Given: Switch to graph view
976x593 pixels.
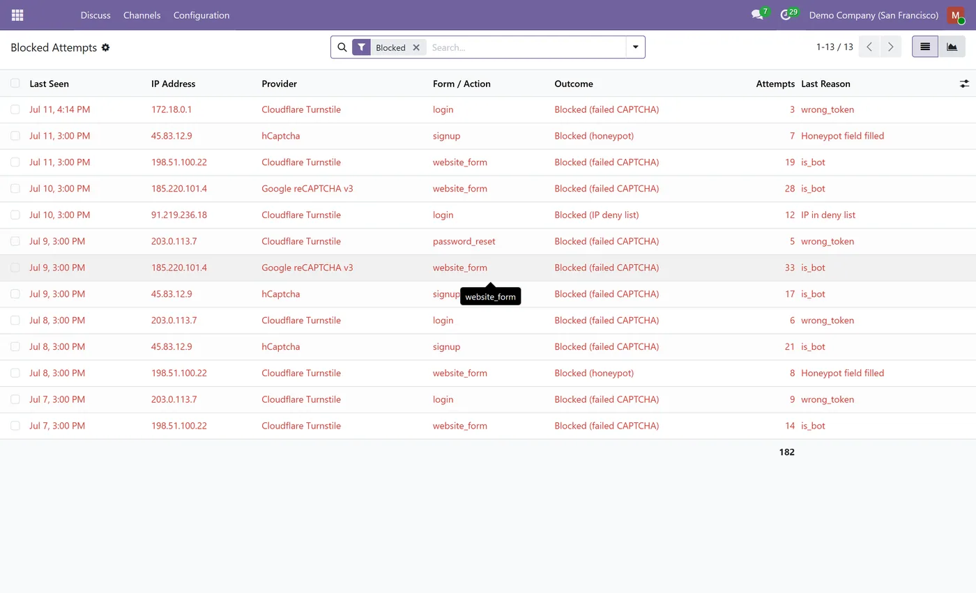Looking at the screenshot, I should pos(952,47).
